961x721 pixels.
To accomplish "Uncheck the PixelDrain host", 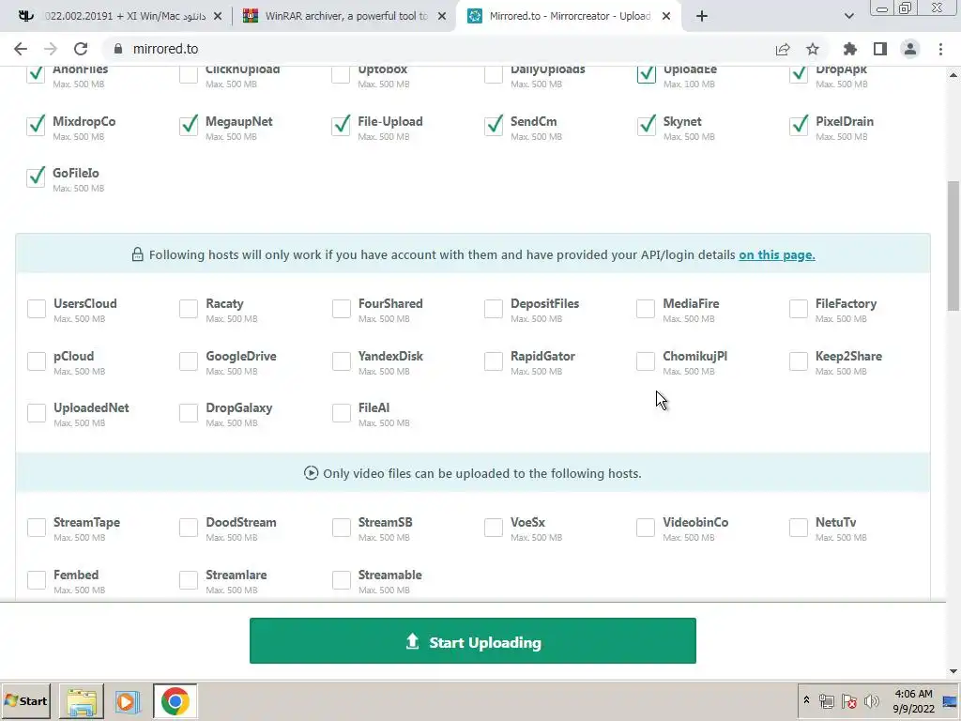I will click(799, 125).
